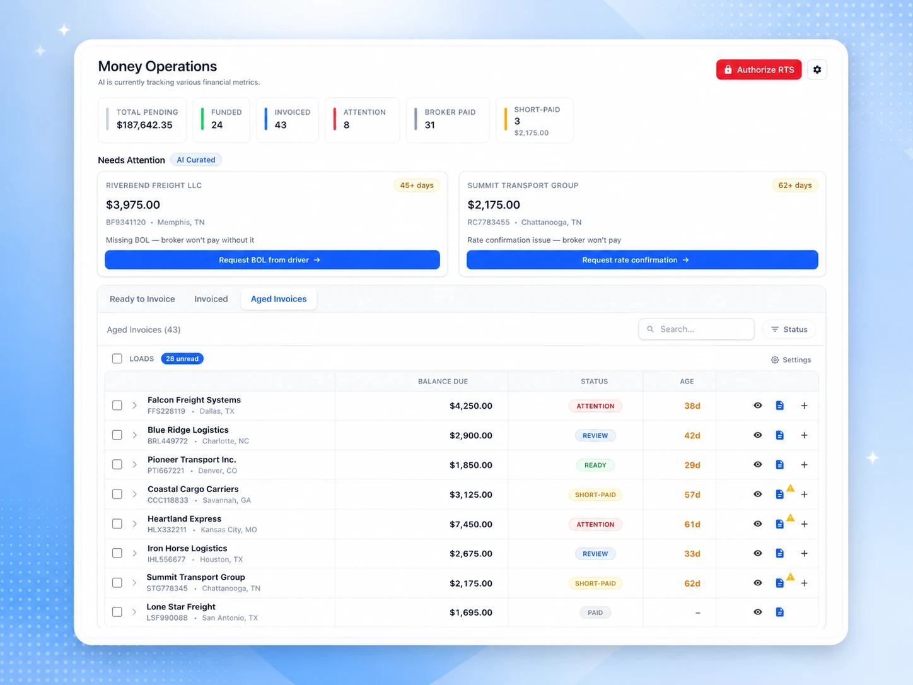View eye icon for Blue Ridge Logistics
The image size is (913, 685).
pos(758,435)
